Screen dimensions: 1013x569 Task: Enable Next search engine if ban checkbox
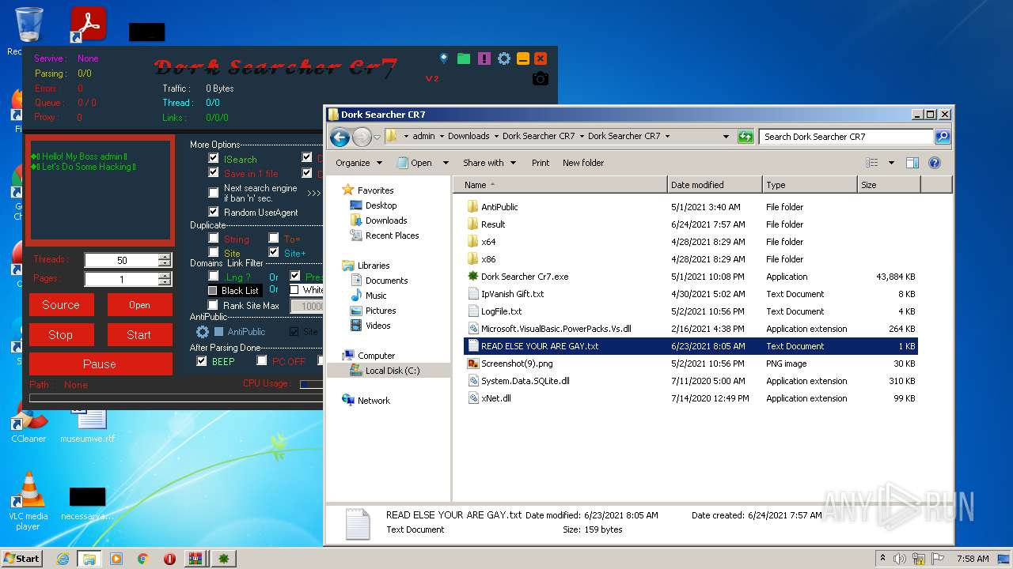pyautogui.click(x=213, y=193)
